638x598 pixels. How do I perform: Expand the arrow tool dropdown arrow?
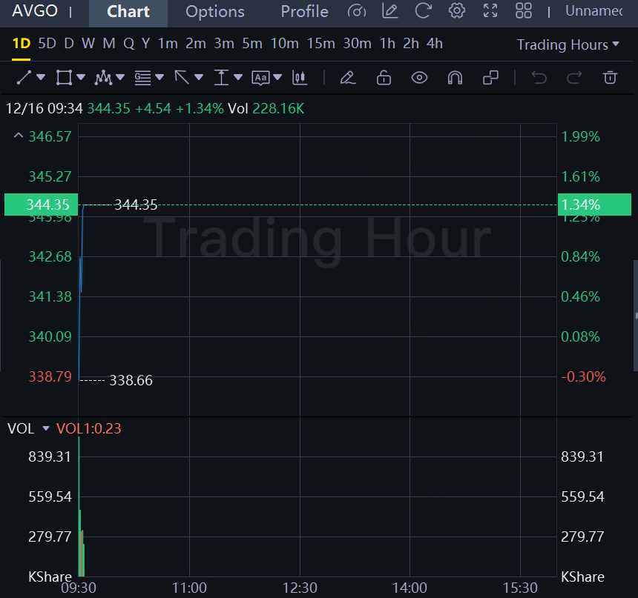point(199,77)
